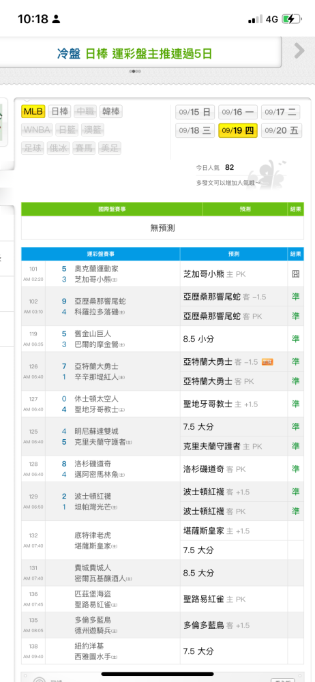Choose the 09/18 三 date button
The height and width of the screenshot is (682, 315).
point(195,130)
